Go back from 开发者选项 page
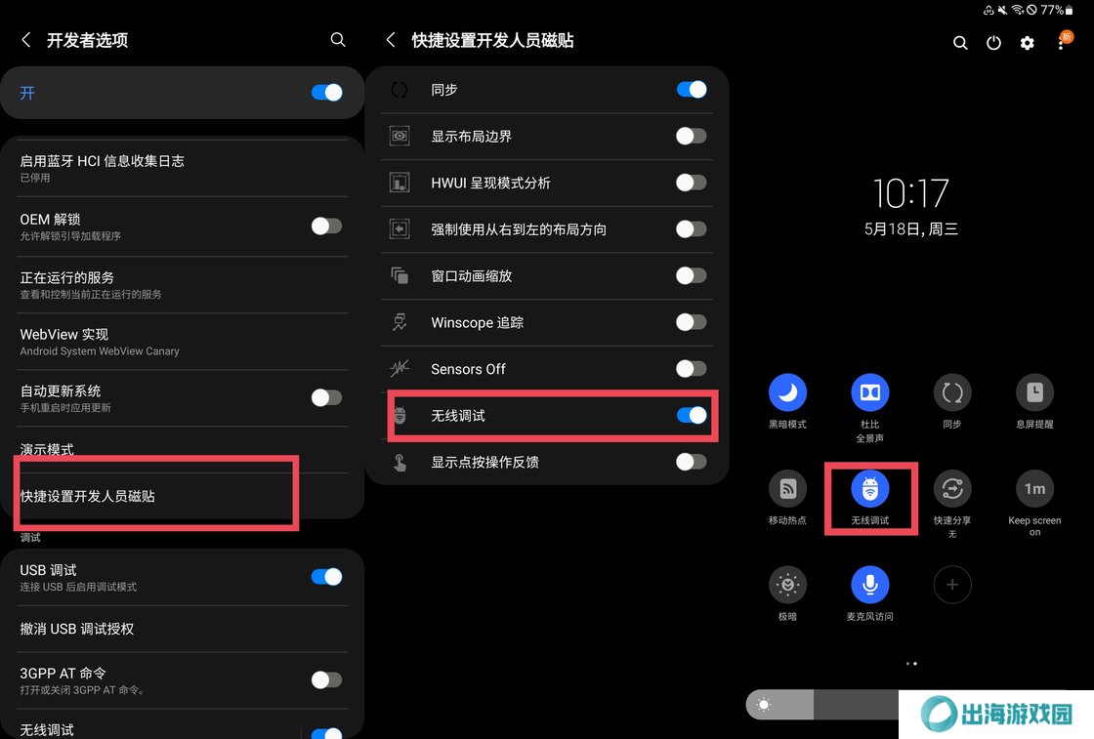The height and width of the screenshot is (739, 1094). (x=26, y=40)
